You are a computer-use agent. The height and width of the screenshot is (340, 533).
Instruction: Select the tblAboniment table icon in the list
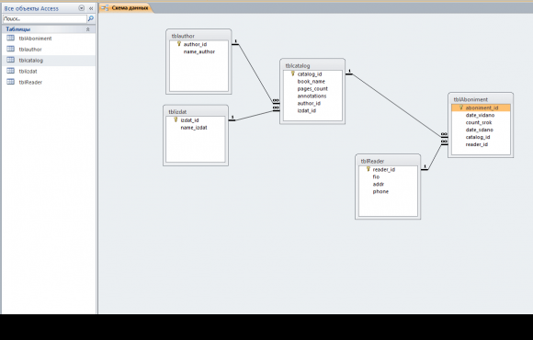10,38
